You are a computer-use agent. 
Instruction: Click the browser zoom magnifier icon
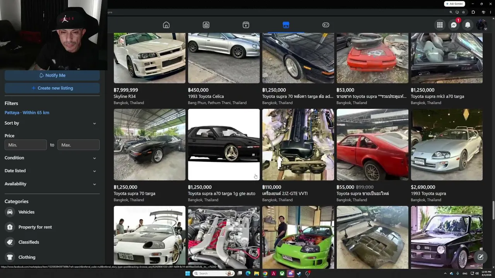[x=451, y=12]
